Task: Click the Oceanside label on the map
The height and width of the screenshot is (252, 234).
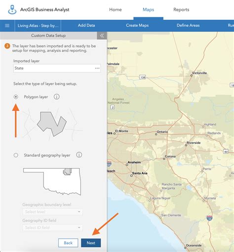Action: point(194,245)
